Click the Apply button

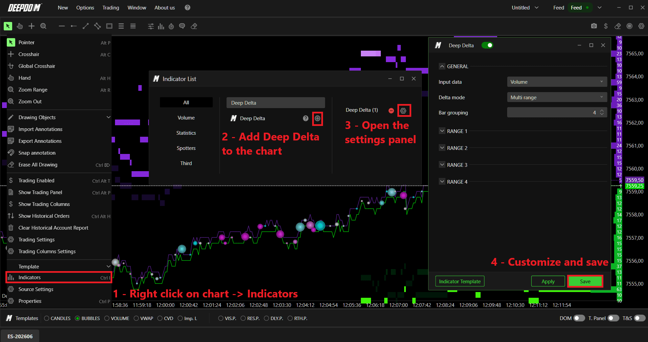click(548, 281)
